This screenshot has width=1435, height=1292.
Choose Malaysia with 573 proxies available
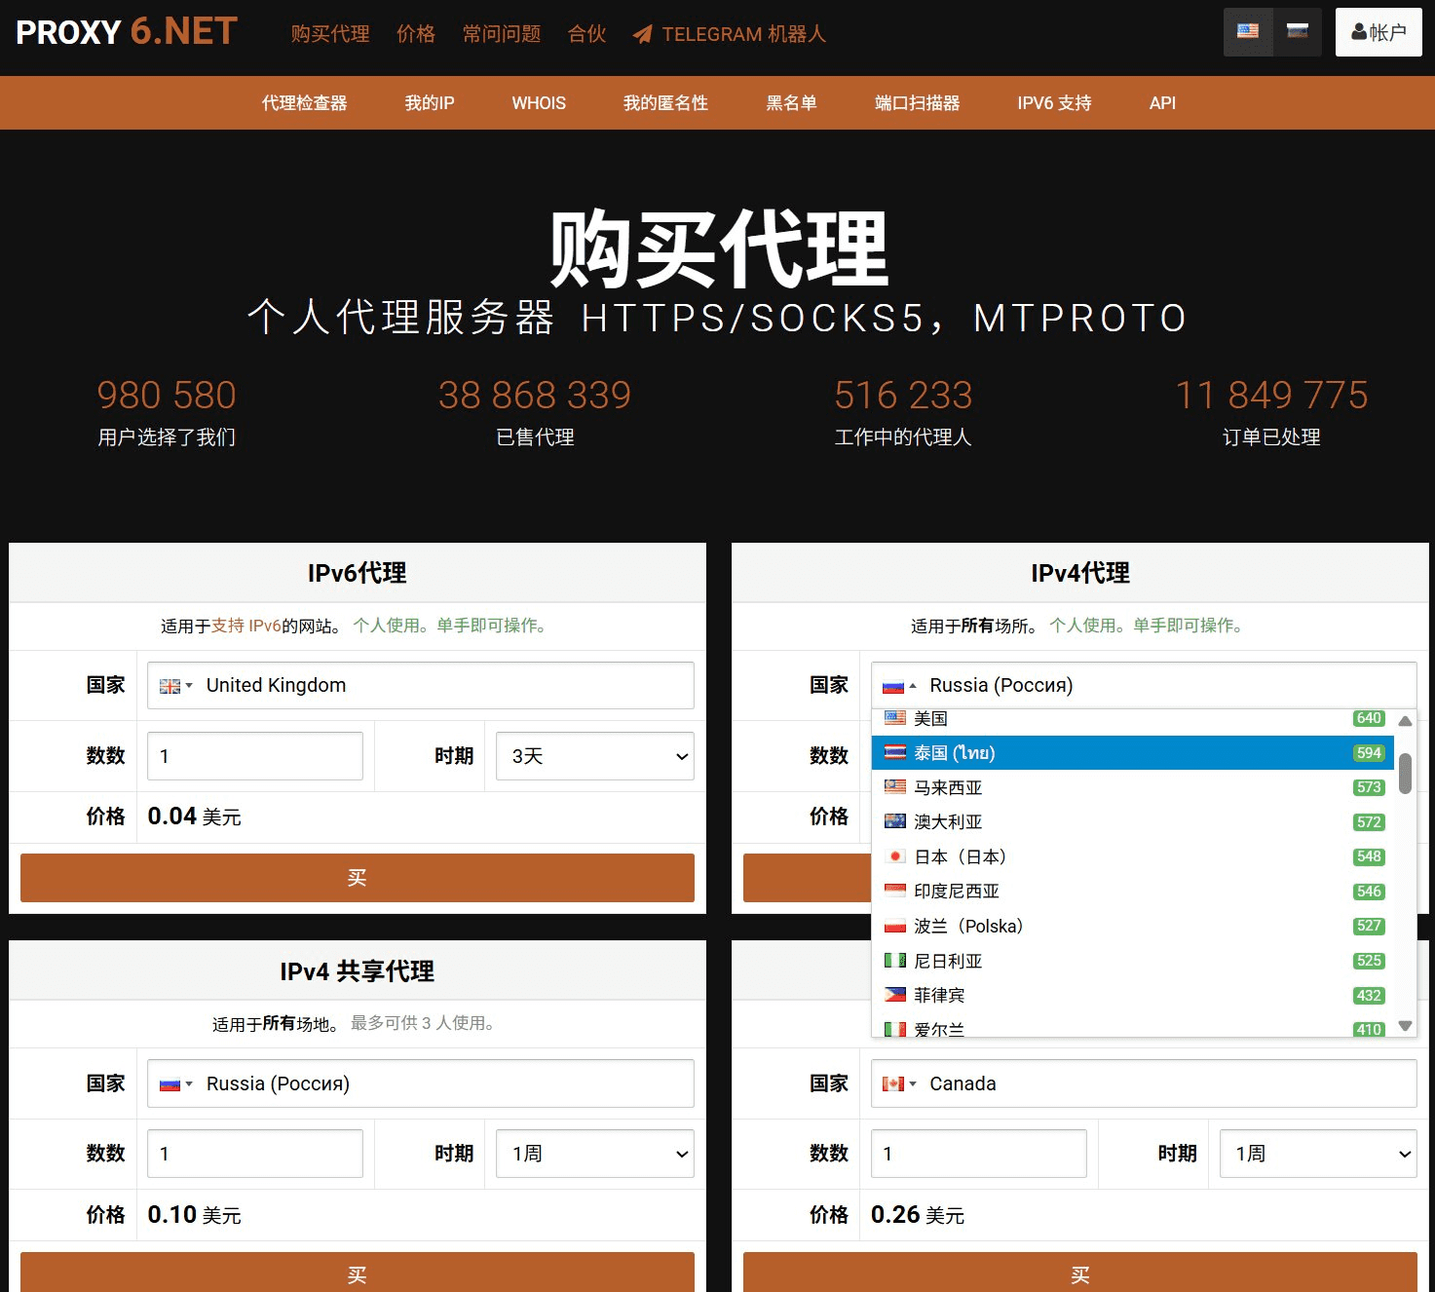pyautogui.click(x=1133, y=787)
